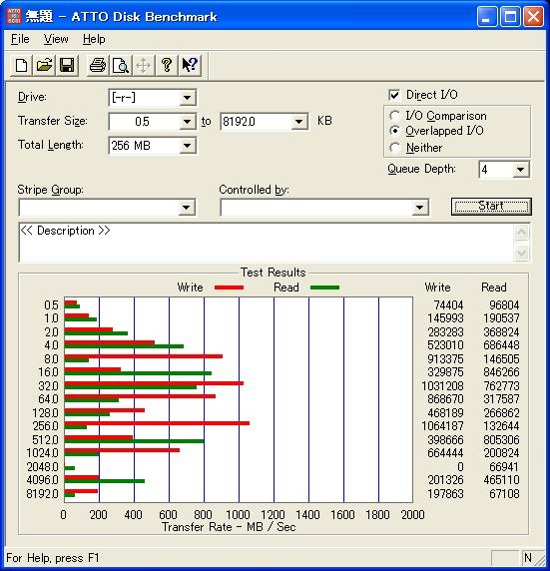Click inside the Description text field
This screenshot has height=571, width=550.
[266, 243]
